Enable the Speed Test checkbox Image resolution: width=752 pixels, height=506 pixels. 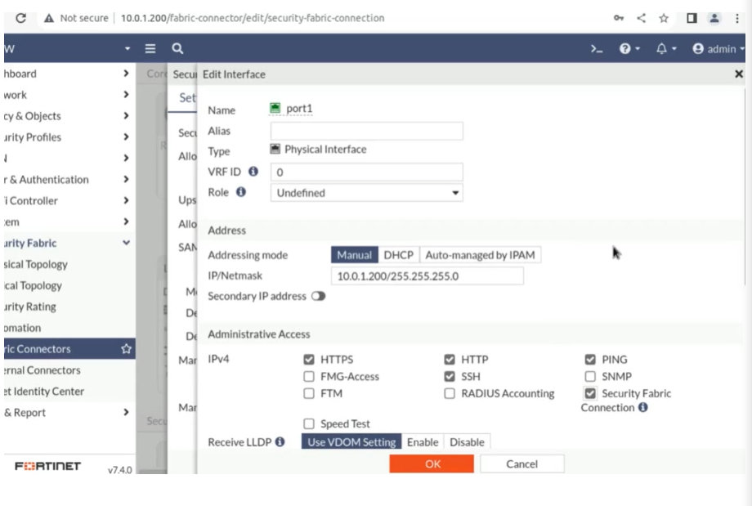(309, 423)
